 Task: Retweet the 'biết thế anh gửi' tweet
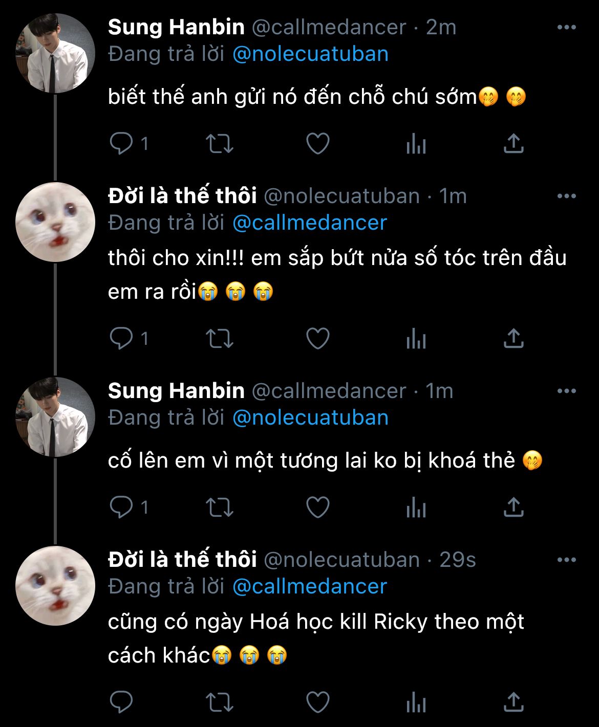pyautogui.click(x=219, y=144)
